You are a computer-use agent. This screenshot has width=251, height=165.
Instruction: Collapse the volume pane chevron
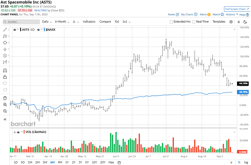(x=234, y=132)
